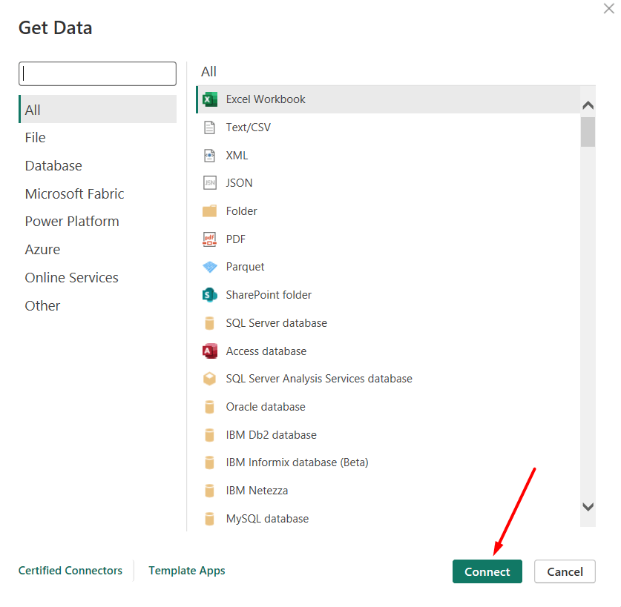Select the PDF label

(x=236, y=239)
